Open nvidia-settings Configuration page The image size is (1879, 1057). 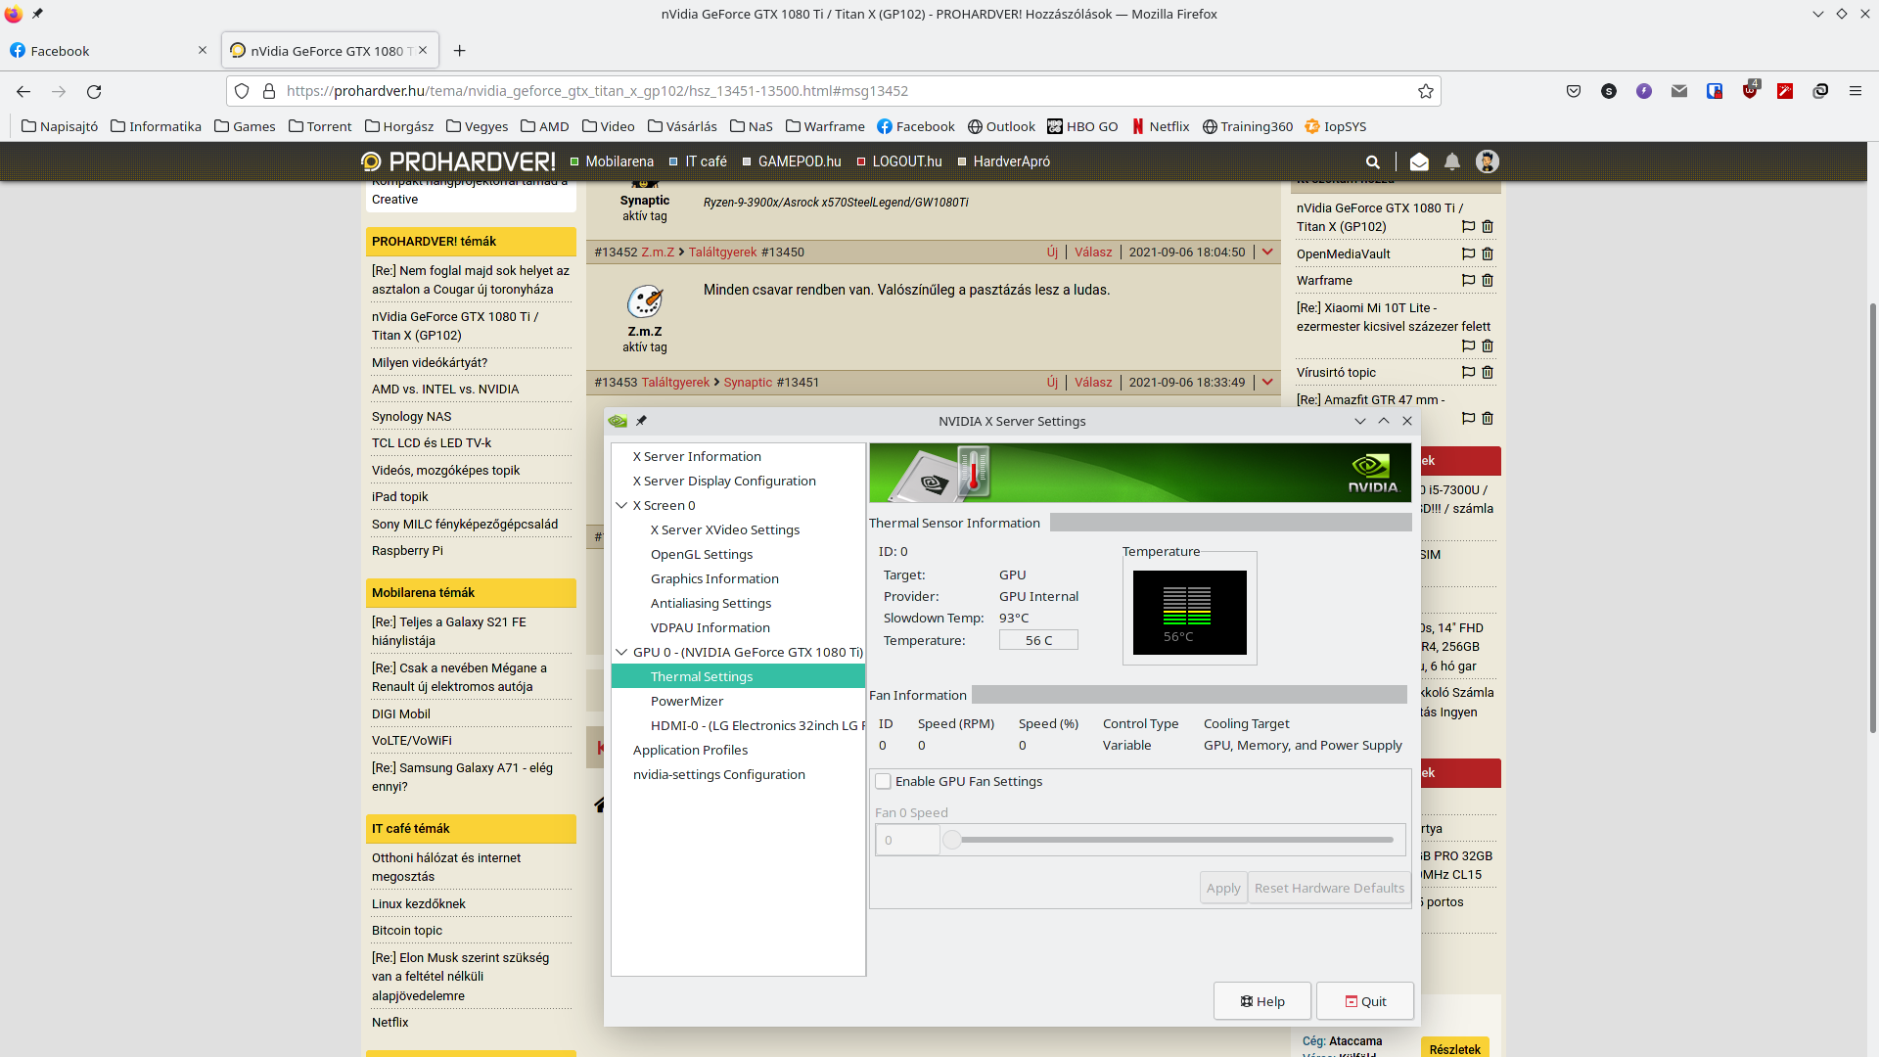point(719,774)
